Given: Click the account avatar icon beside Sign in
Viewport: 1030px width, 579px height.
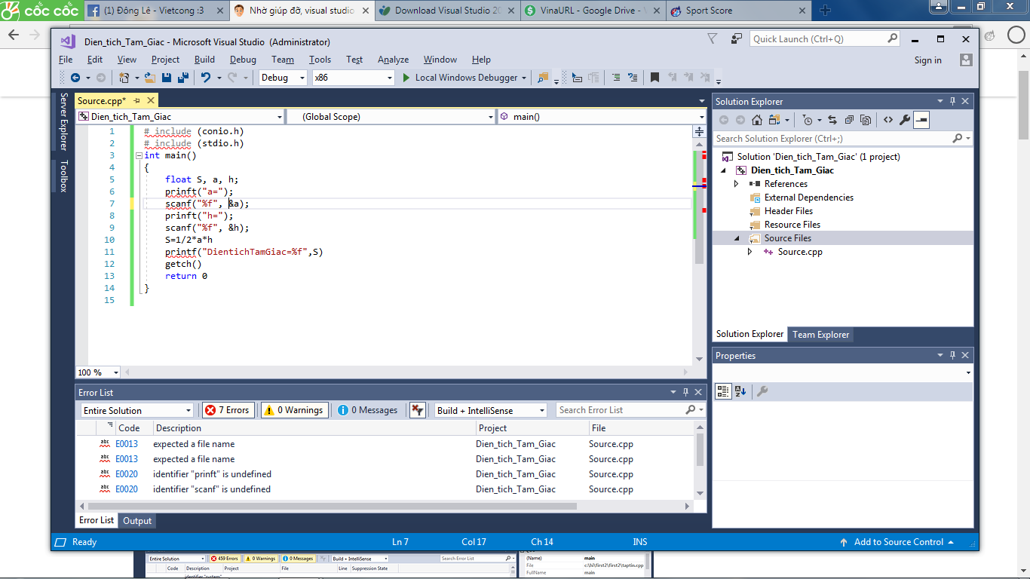Looking at the screenshot, I should click(966, 60).
